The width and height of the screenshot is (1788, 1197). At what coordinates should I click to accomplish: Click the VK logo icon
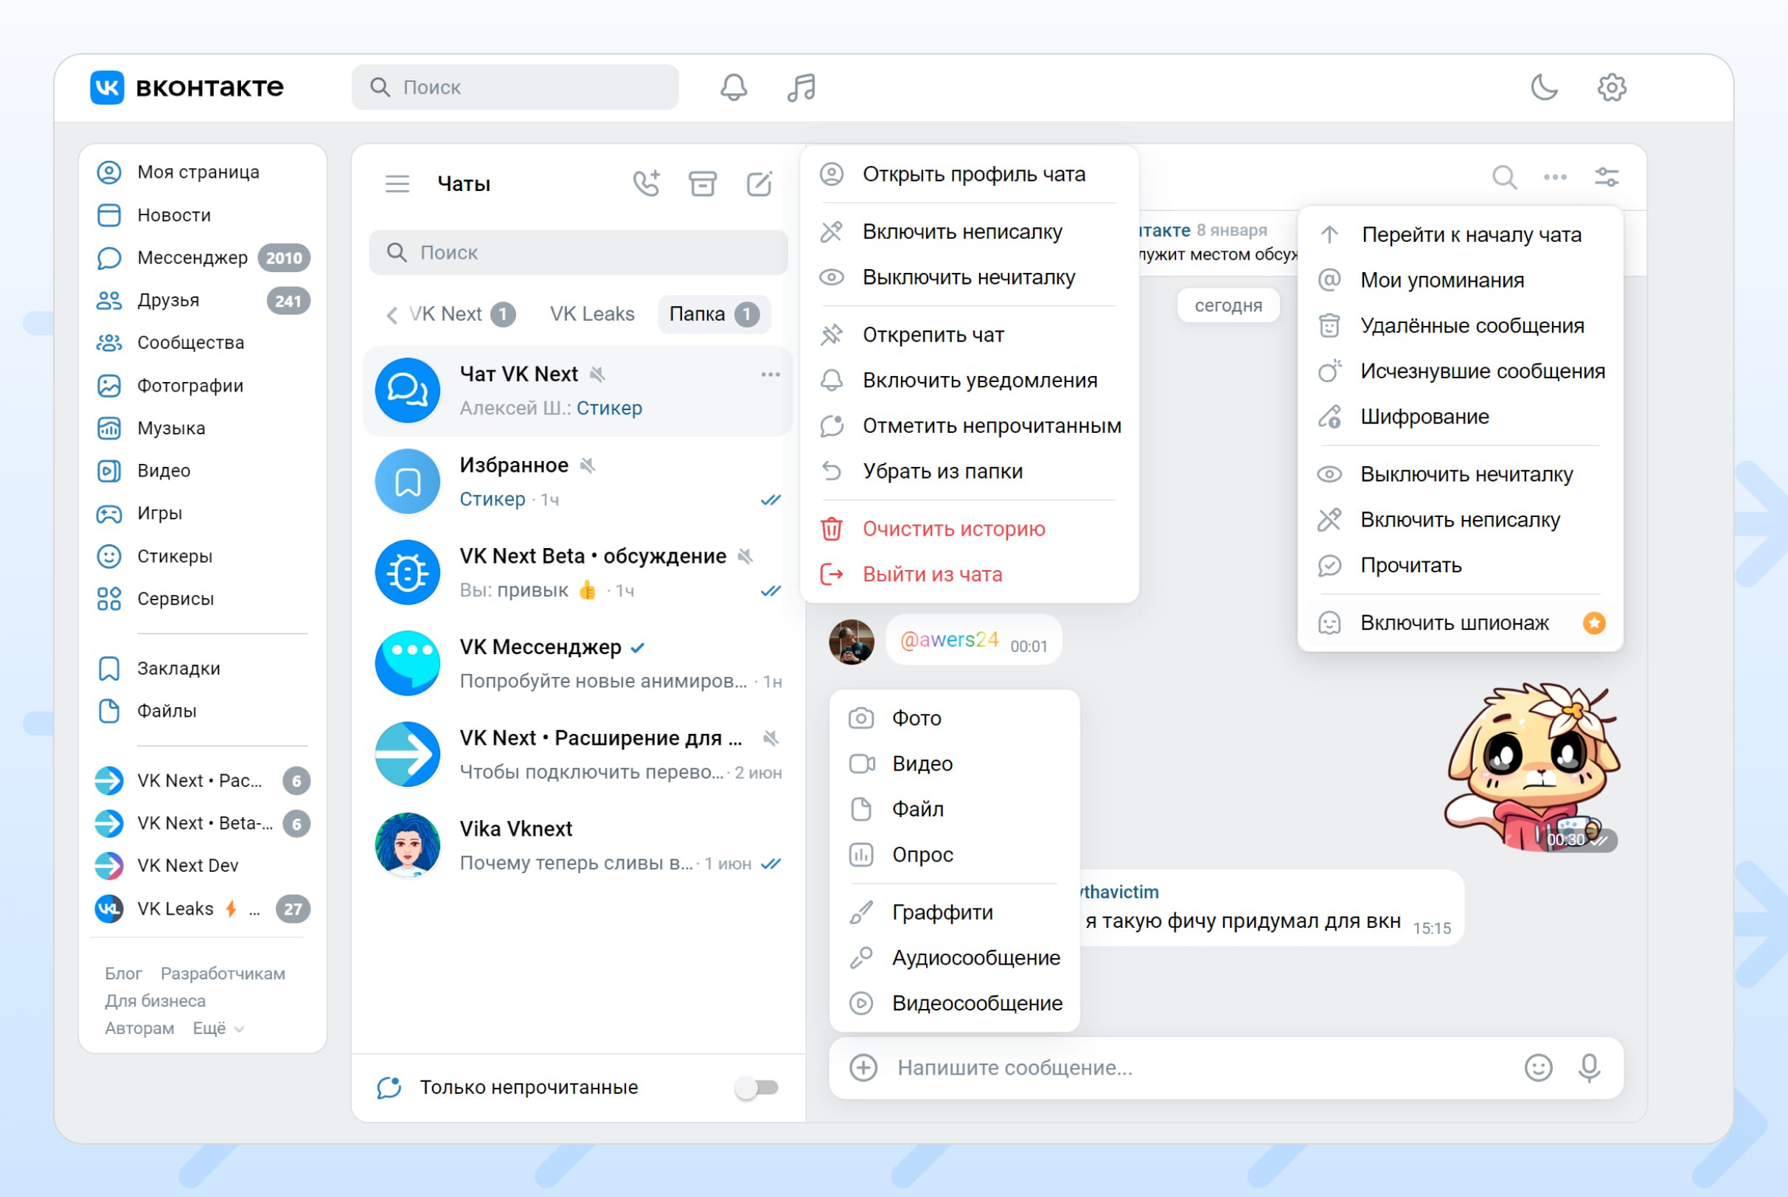click(x=107, y=87)
